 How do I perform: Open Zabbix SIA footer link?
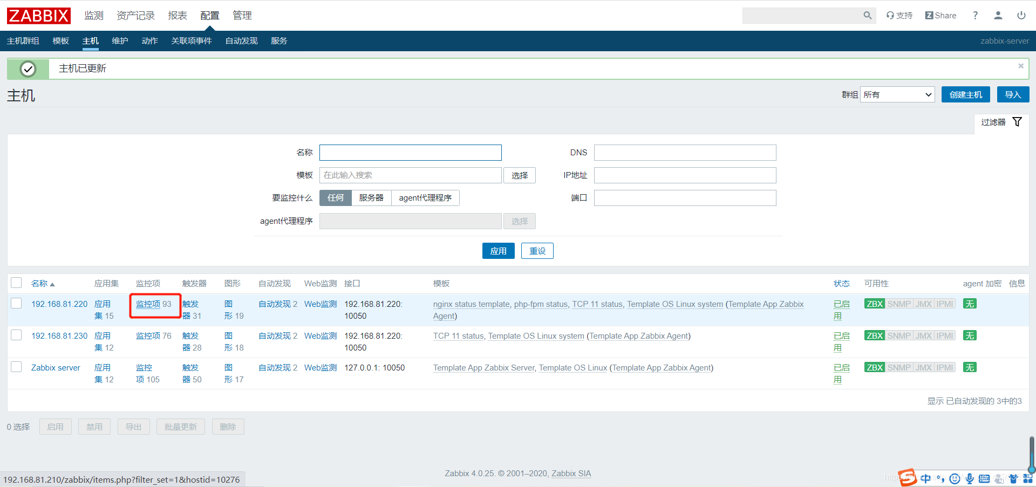click(571, 474)
